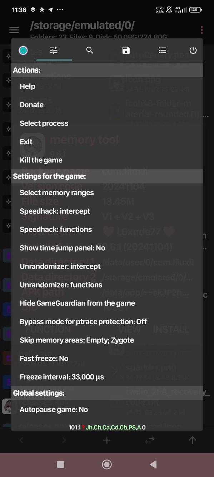Open the three-dot menu top right

coord(201,30)
